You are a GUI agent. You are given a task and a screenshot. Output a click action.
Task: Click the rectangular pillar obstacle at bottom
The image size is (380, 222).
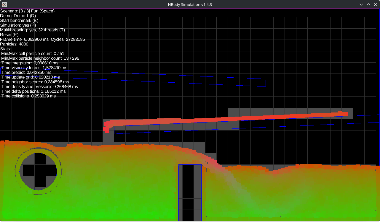click(190, 192)
